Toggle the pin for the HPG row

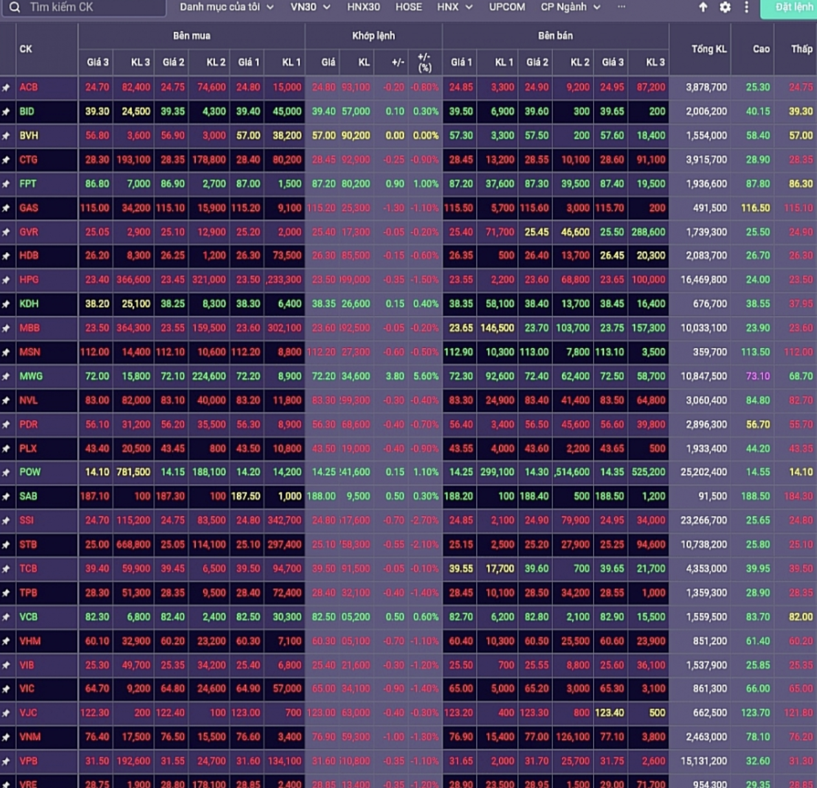click(x=6, y=280)
